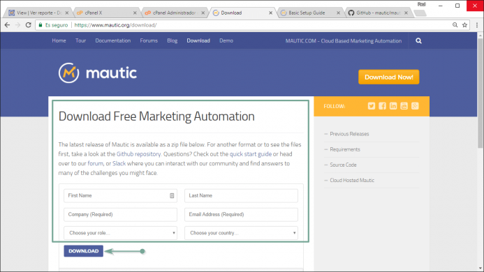Image resolution: width=484 pixels, height=272 pixels.
Task: Open the Chrome three-dot menu
Action: click(x=477, y=25)
